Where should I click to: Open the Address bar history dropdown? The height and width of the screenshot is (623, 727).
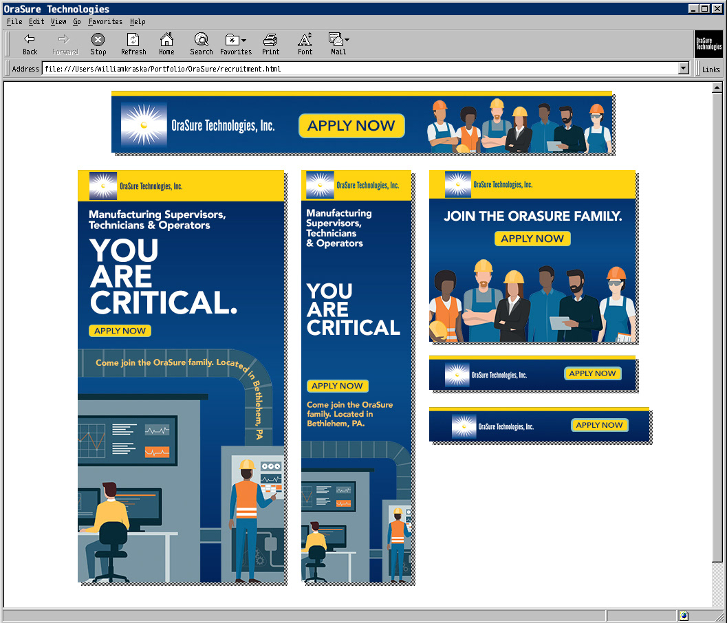tap(684, 69)
